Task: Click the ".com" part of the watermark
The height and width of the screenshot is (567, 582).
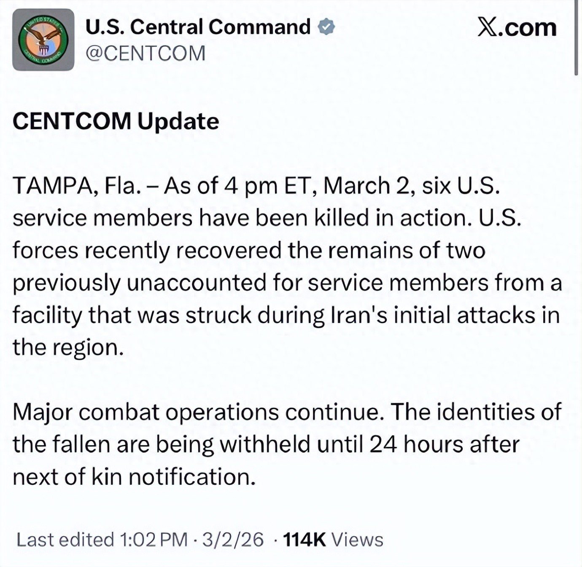Action: click(529, 27)
